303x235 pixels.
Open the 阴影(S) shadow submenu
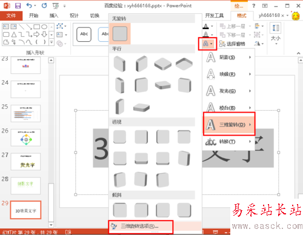tap(228, 58)
